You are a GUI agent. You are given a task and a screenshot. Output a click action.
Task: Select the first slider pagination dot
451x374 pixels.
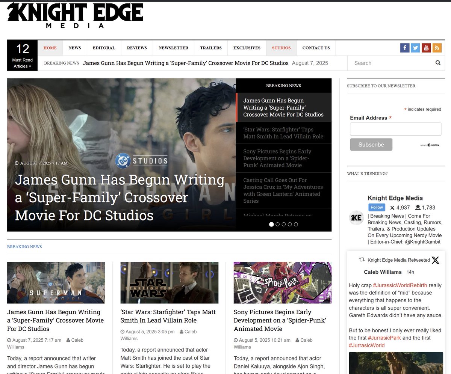point(271,224)
